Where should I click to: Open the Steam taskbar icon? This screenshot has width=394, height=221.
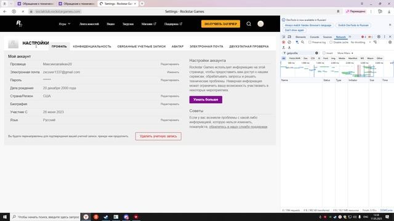(106, 217)
